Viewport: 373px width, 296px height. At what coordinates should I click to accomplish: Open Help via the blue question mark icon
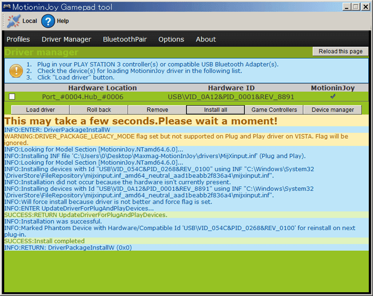[48, 21]
